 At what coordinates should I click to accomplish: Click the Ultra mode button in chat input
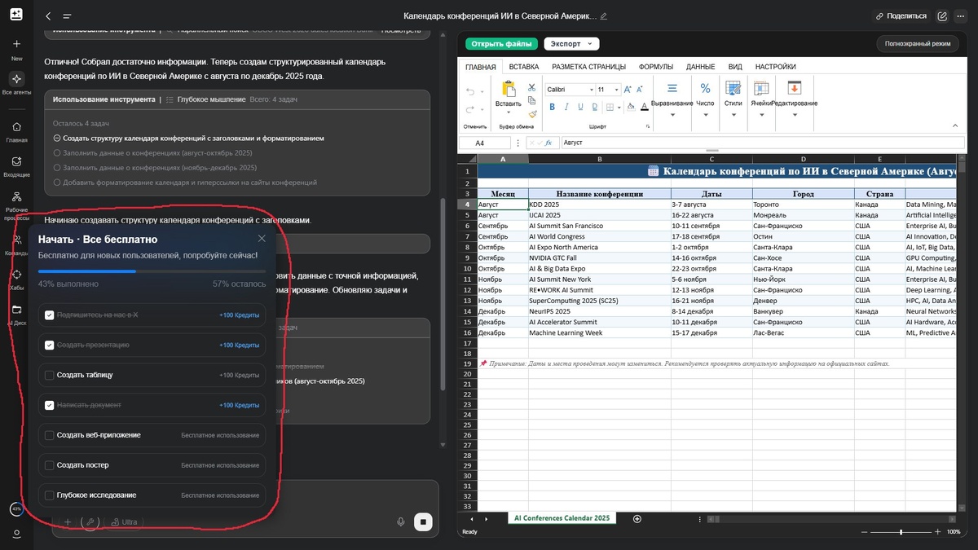125,521
